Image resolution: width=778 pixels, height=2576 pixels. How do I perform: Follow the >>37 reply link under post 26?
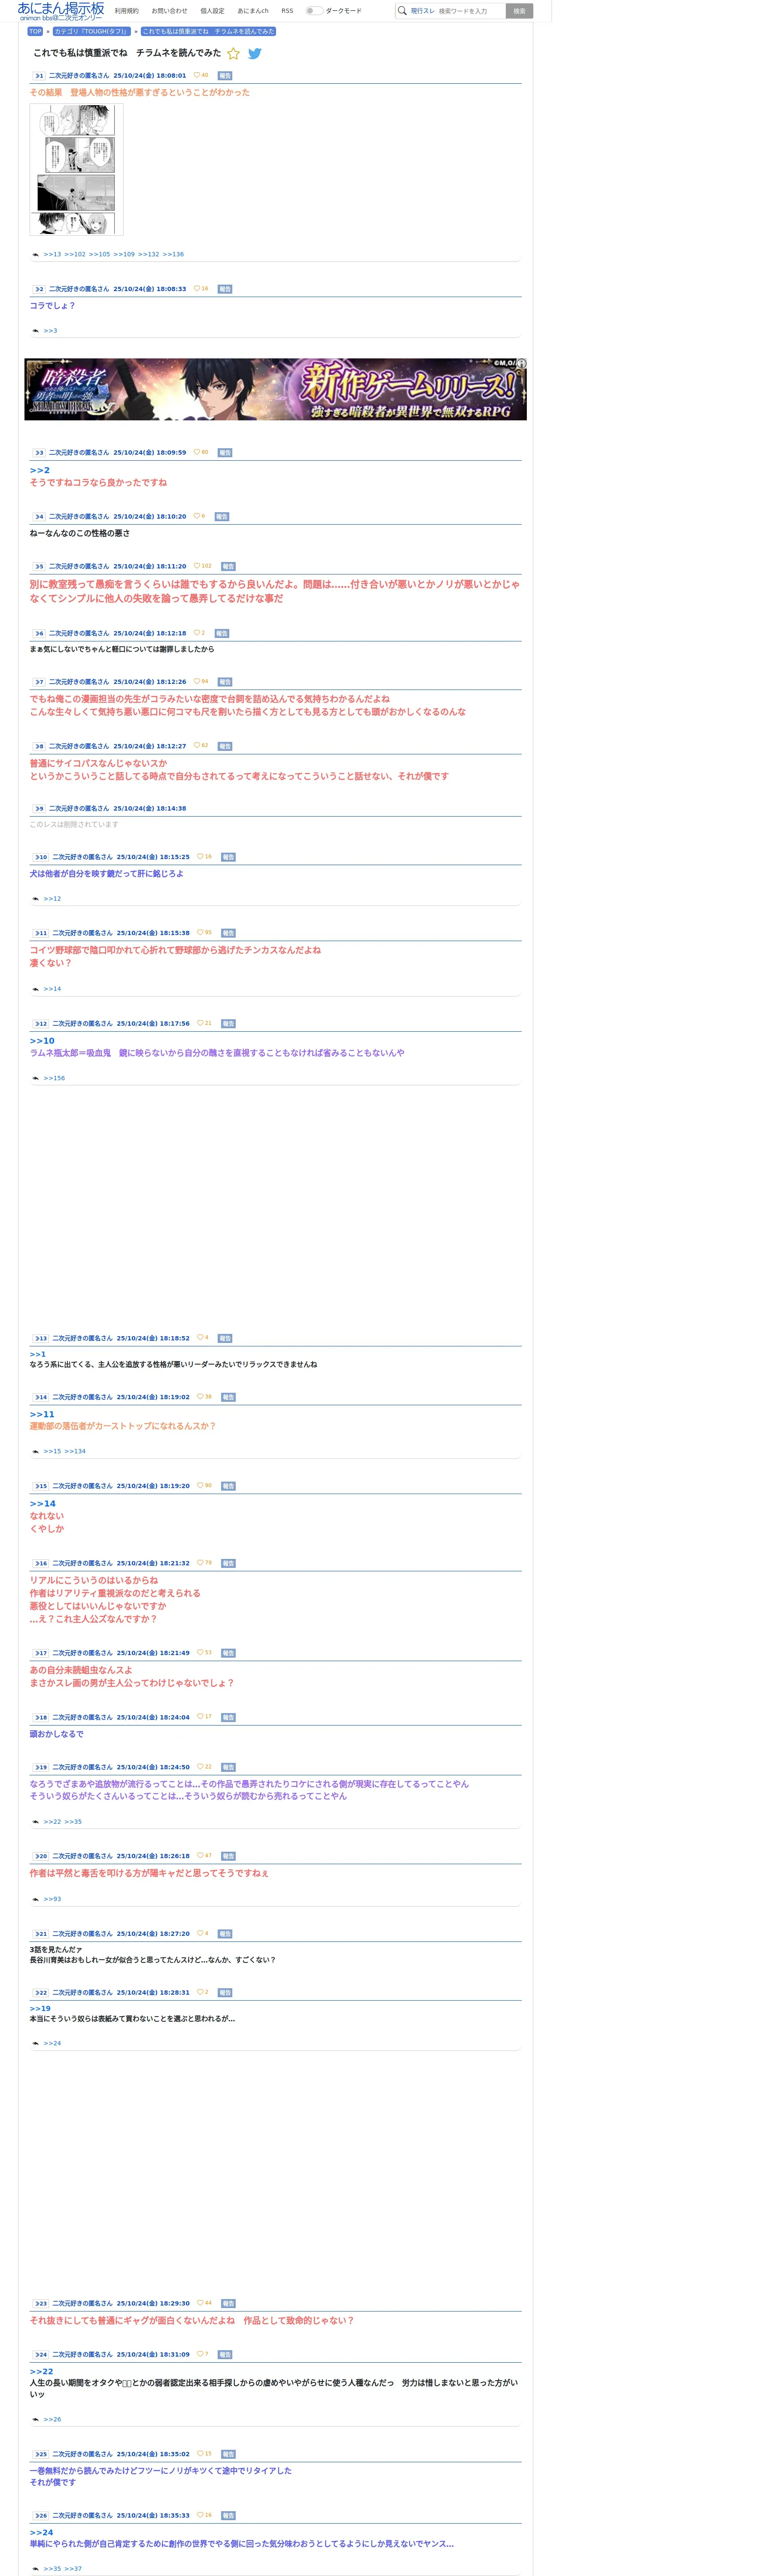pyautogui.click(x=73, y=2569)
